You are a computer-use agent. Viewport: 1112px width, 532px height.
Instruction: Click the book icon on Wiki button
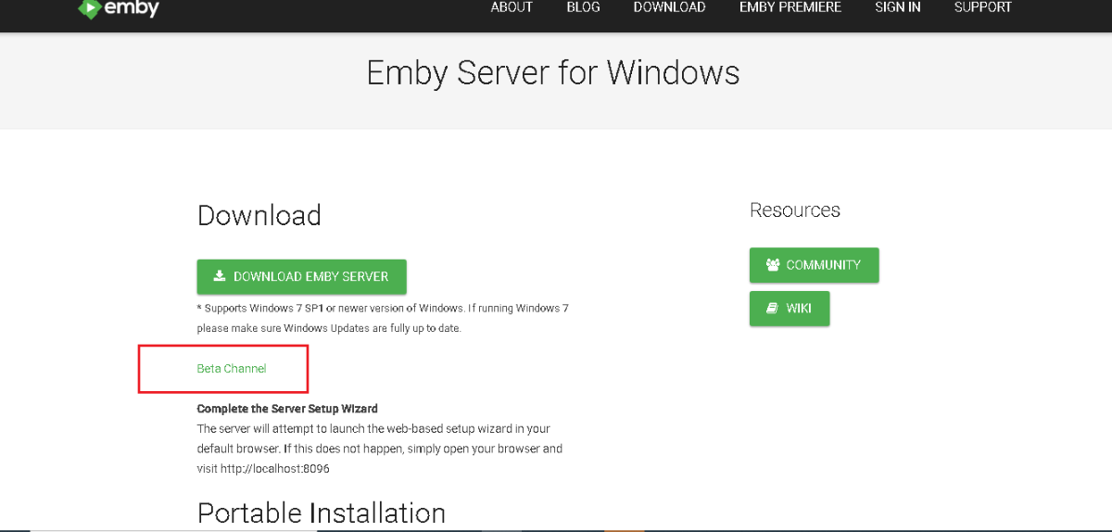pos(772,309)
